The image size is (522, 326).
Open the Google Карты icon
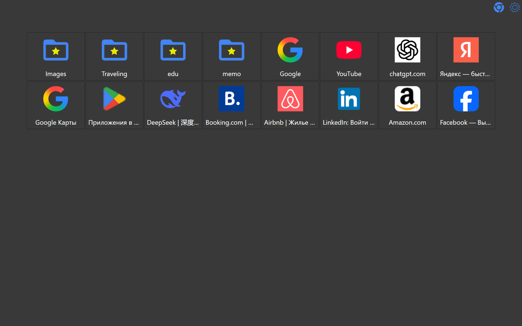click(56, 99)
